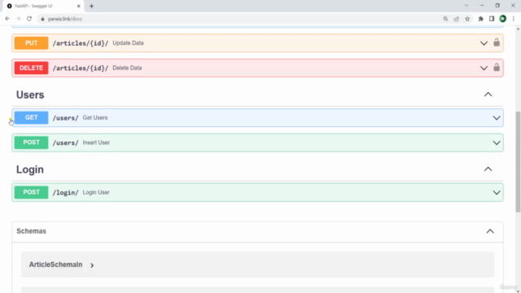Viewport: 521px width, 293px height.
Task: Click the 'Insert User' description text
Action: coord(96,142)
